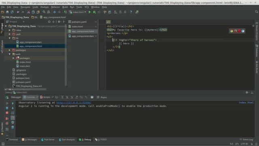Open Help via the question mark icon
Screen dimensions: 259x146
[x=131, y=12]
